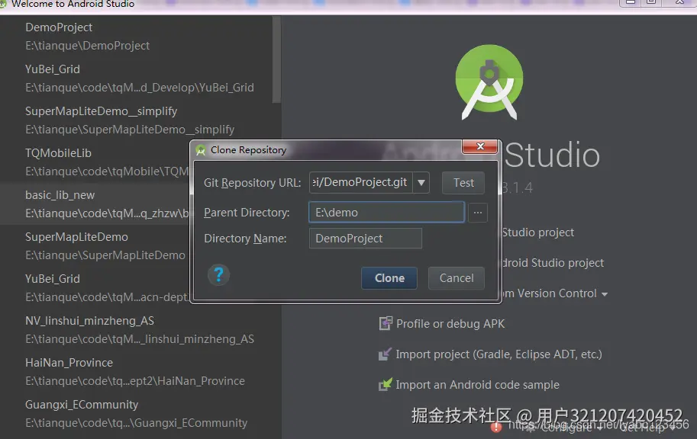Click the Android icon in the window title bar
Viewport: 697px width, 439px height.
6,4
